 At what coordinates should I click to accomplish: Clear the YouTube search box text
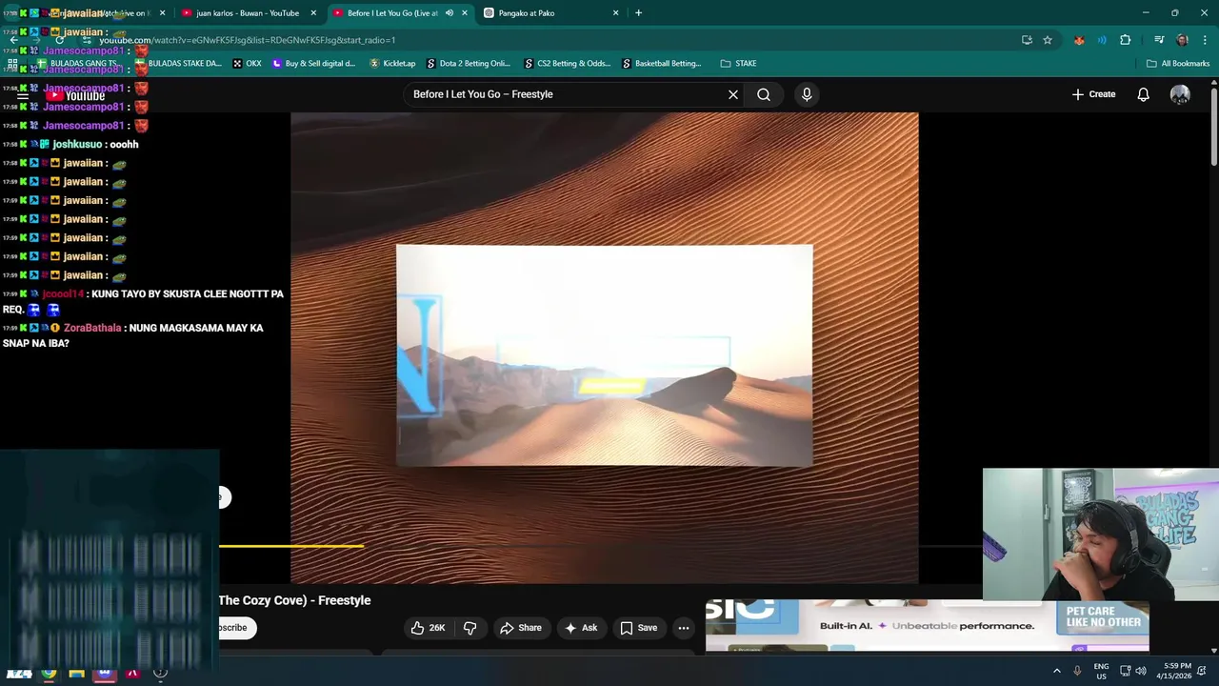732,94
